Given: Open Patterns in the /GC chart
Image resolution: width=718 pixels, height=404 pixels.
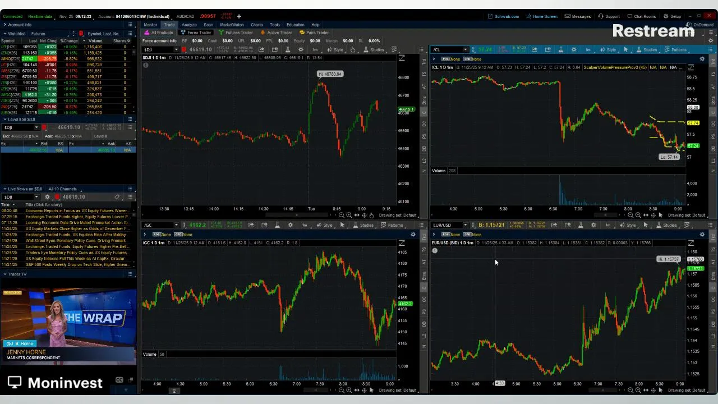Looking at the screenshot, I should click(392, 225).
